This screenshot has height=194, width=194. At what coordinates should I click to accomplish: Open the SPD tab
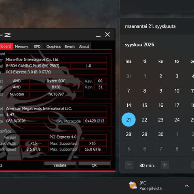click(37, 46)
